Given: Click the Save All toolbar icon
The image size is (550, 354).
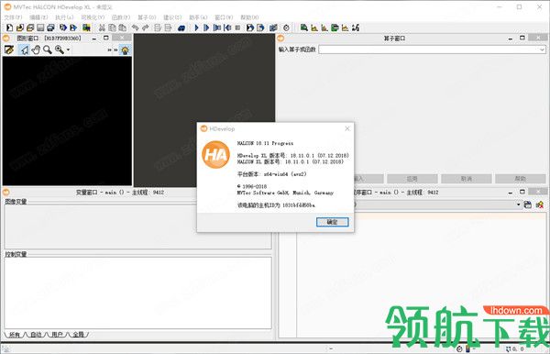Looking at the screenshot, I should pos(50,28).
